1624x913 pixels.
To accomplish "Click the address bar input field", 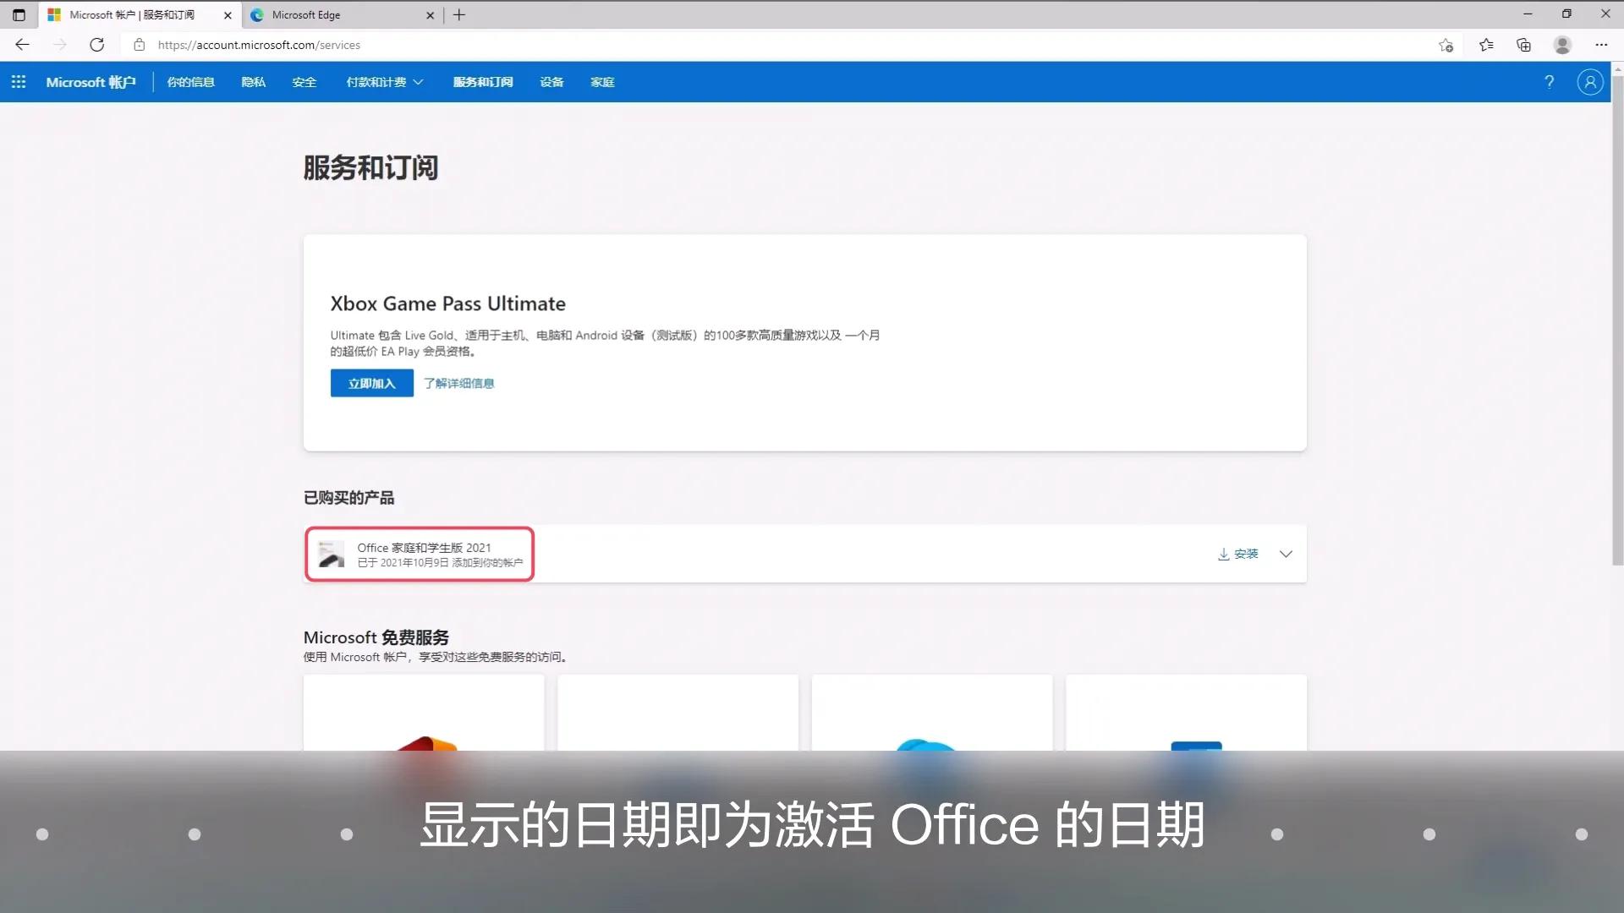I will (x=338, y=45).
